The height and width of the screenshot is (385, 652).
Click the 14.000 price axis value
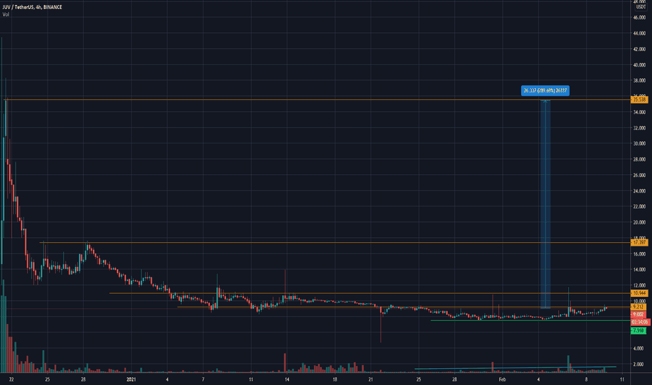click(639, 269)
